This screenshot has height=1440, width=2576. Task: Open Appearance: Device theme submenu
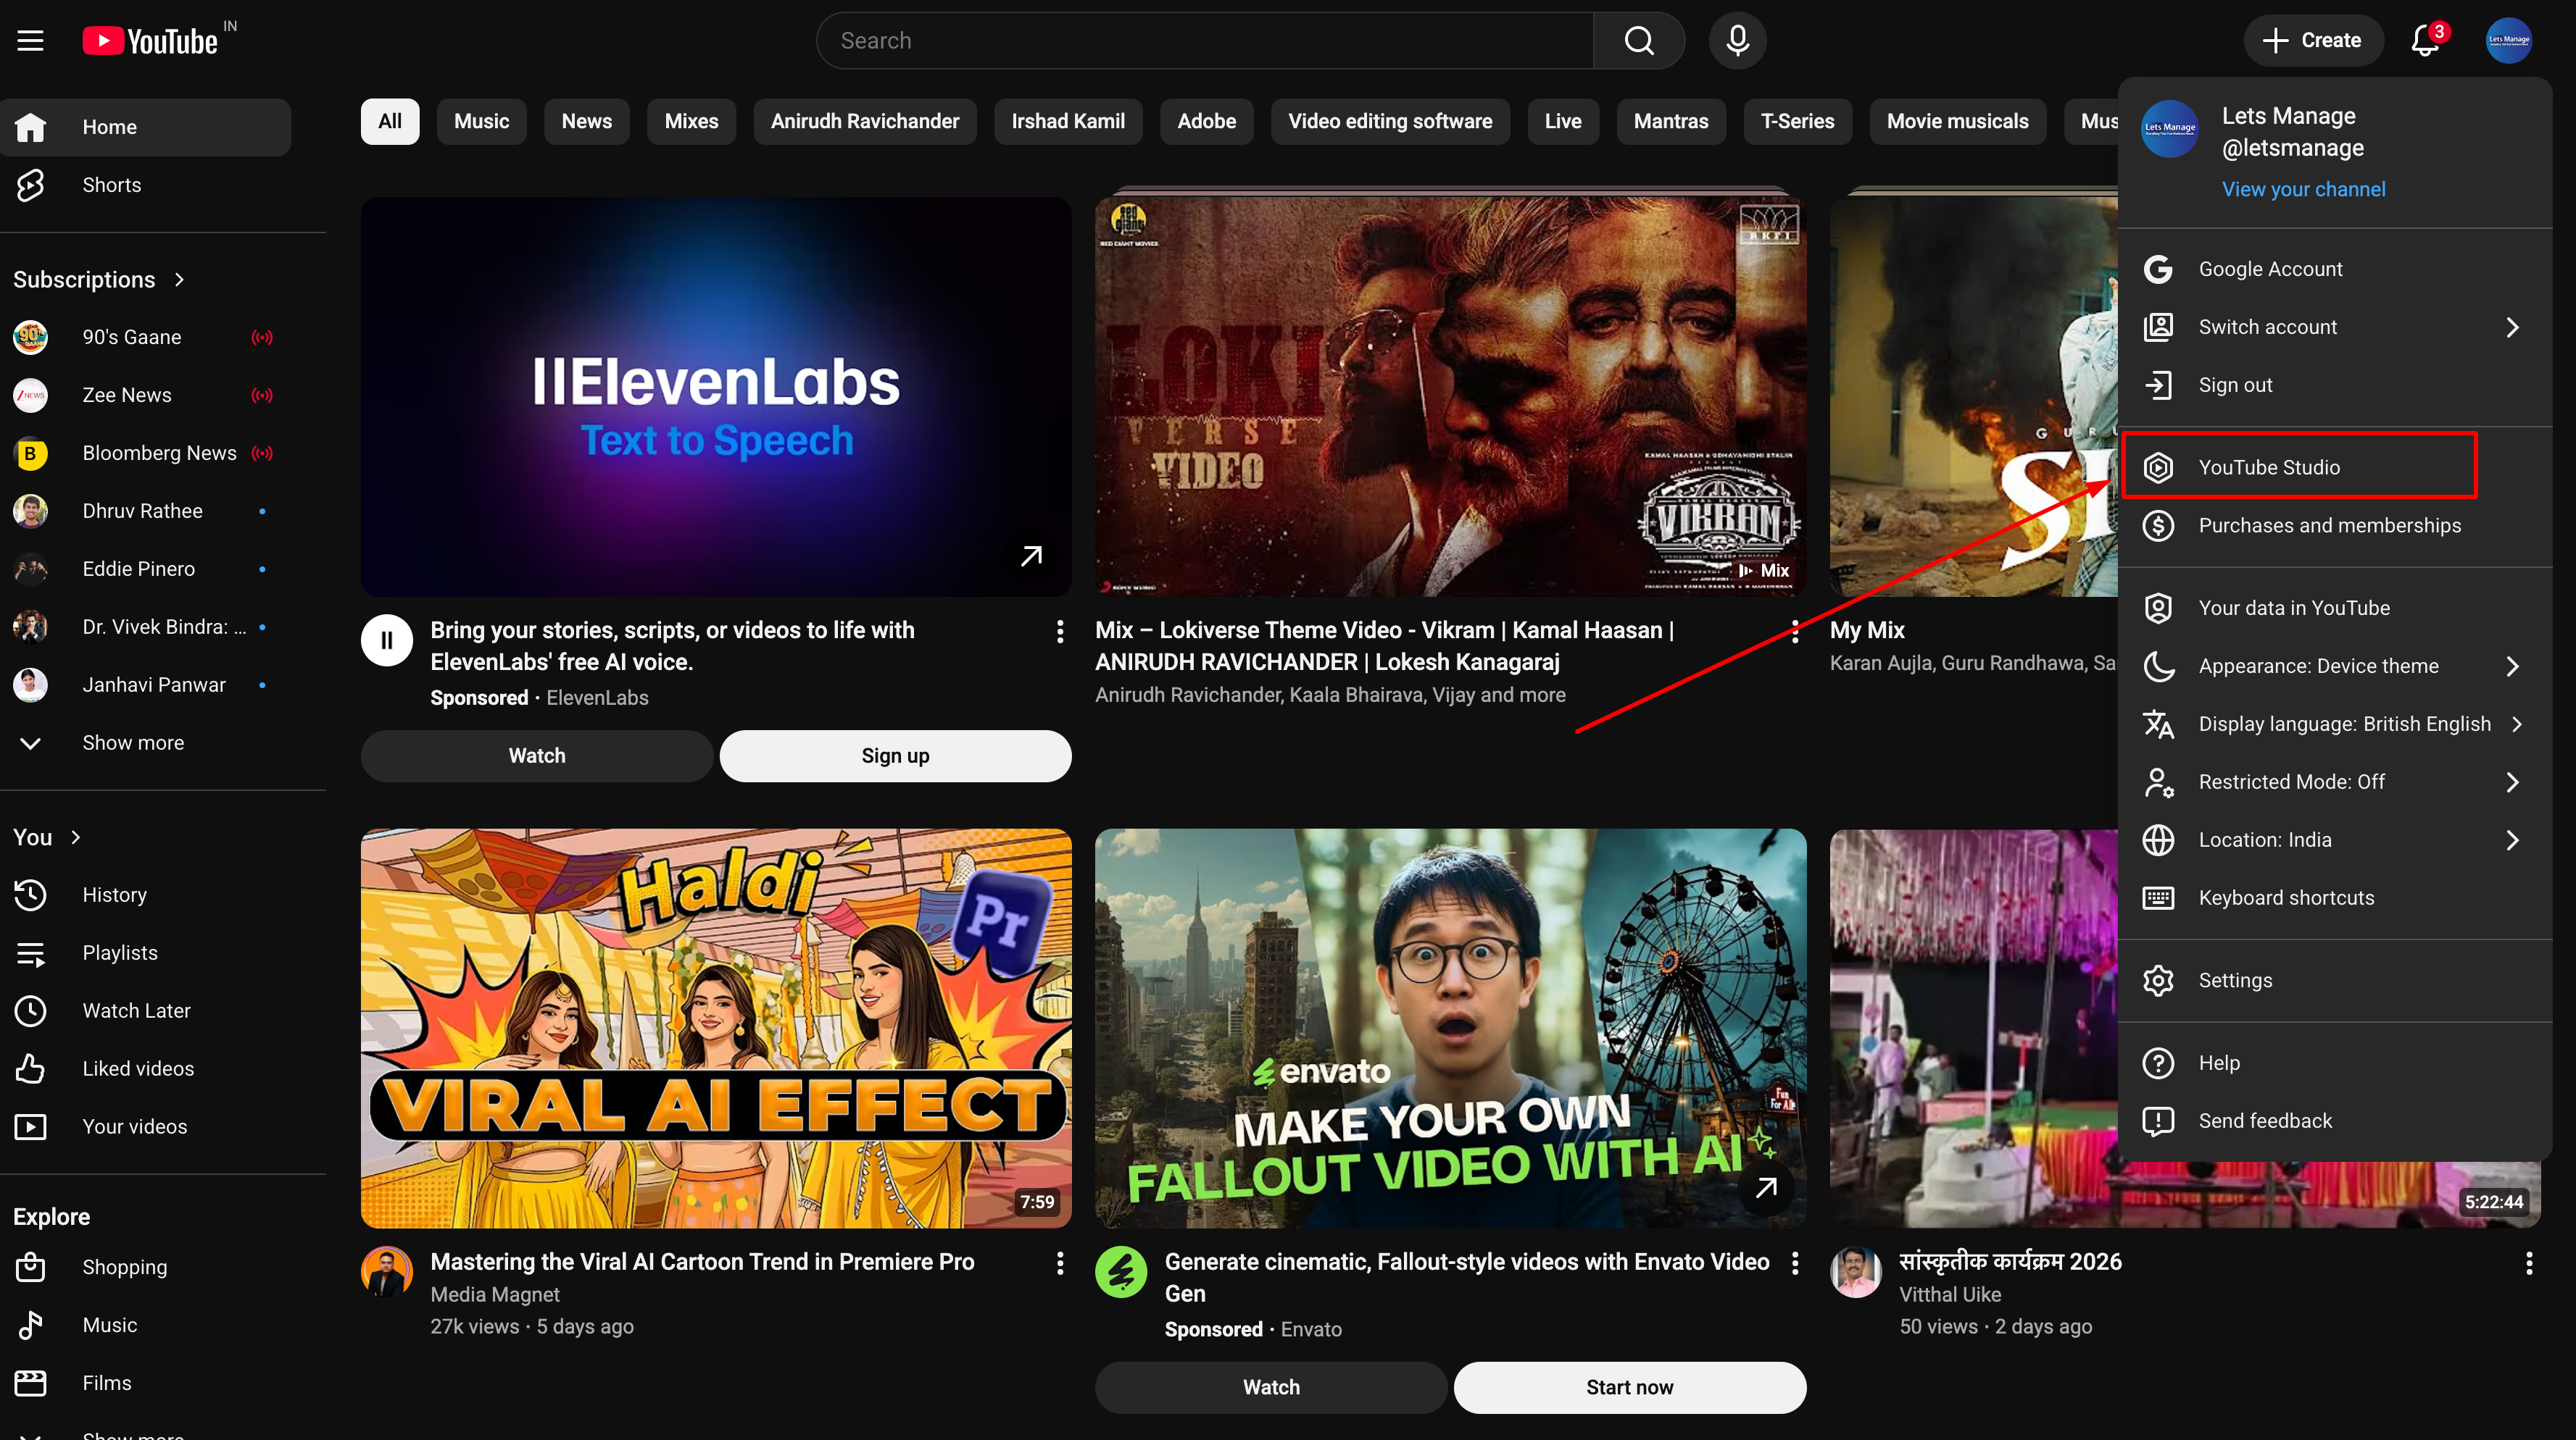(x=2318, y=666)
